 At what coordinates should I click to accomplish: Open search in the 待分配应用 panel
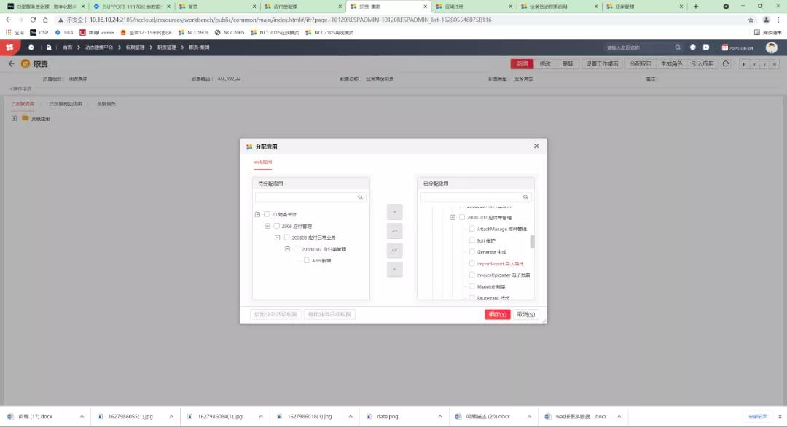(359, 197)
